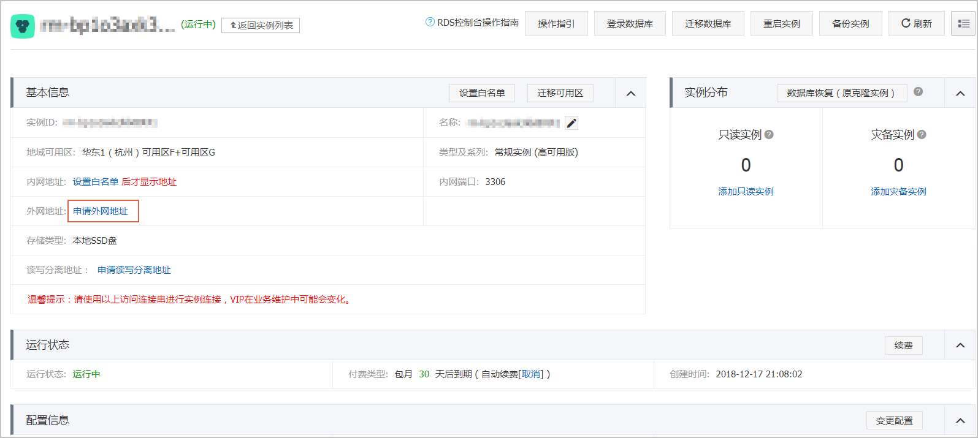Click 添加只读实例 link
Viewport: 978px width, 438px height.
pos(746,192)
